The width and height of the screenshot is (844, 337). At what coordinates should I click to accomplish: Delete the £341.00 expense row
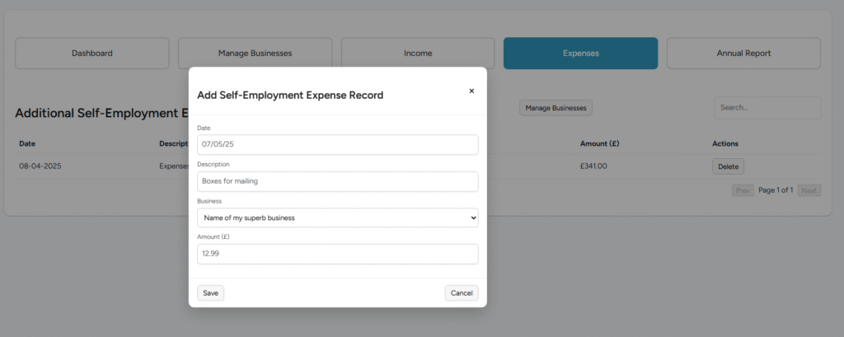click(x=728, y=166)
